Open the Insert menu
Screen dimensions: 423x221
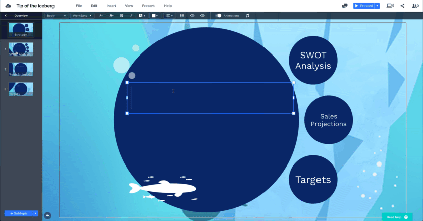[x=111, y=6]
